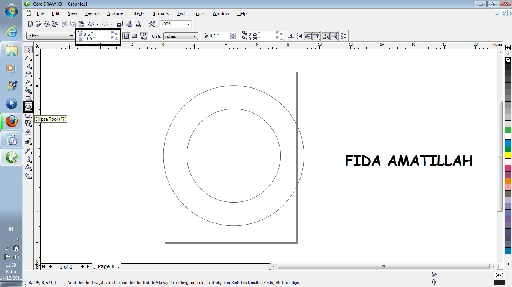Go to last page navigator button
This screenshot has height=287, width=512.
88,266
